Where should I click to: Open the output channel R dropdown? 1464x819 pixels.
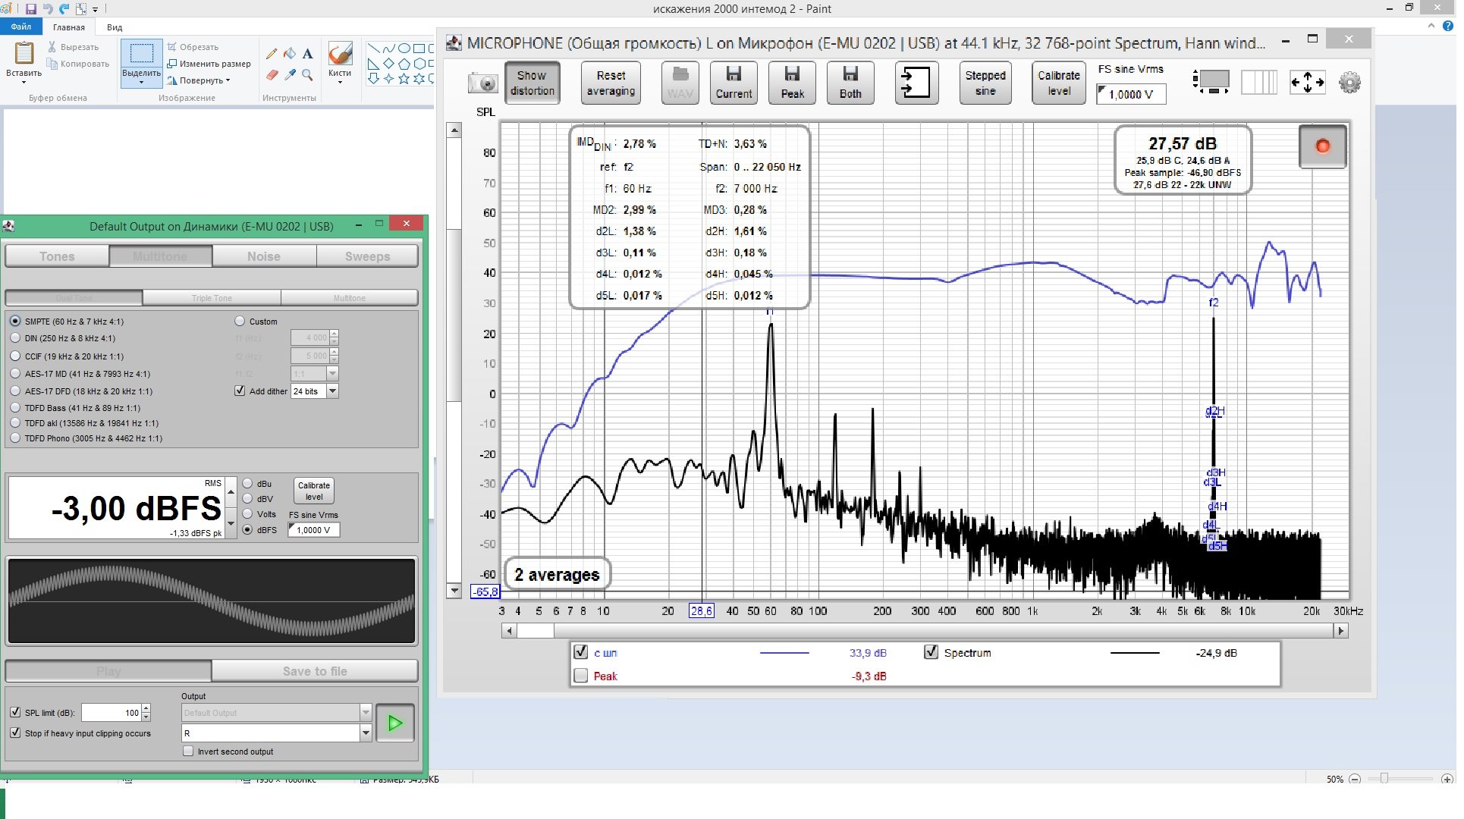[x=366, y=733]
